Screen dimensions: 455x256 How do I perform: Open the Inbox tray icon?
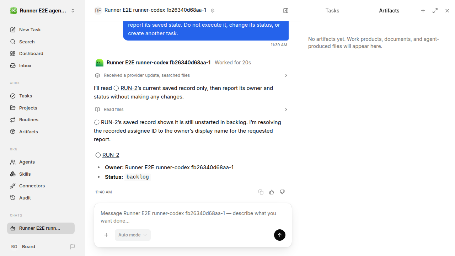13,66
